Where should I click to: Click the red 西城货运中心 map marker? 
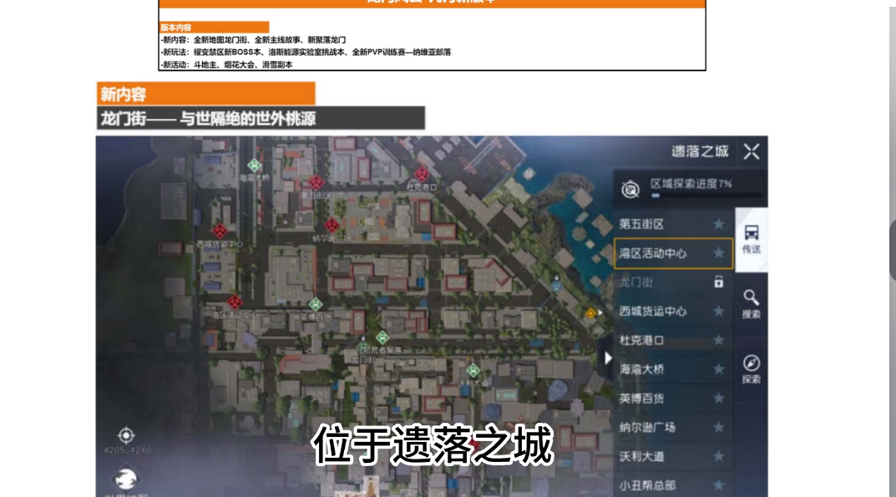point(220,231)
